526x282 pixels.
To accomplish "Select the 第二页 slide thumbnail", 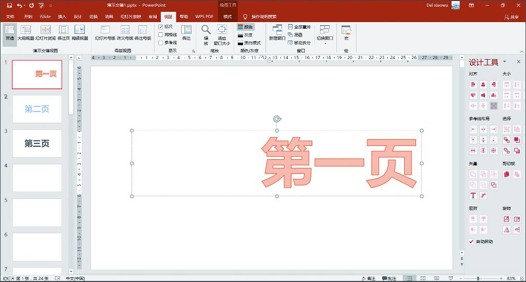I will 37,109.
